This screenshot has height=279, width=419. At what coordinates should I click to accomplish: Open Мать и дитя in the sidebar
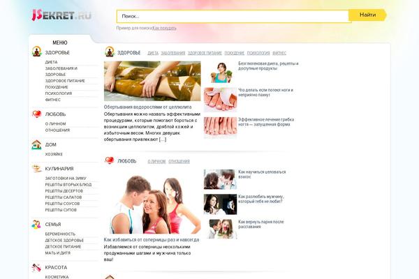(x=58, y=252)
